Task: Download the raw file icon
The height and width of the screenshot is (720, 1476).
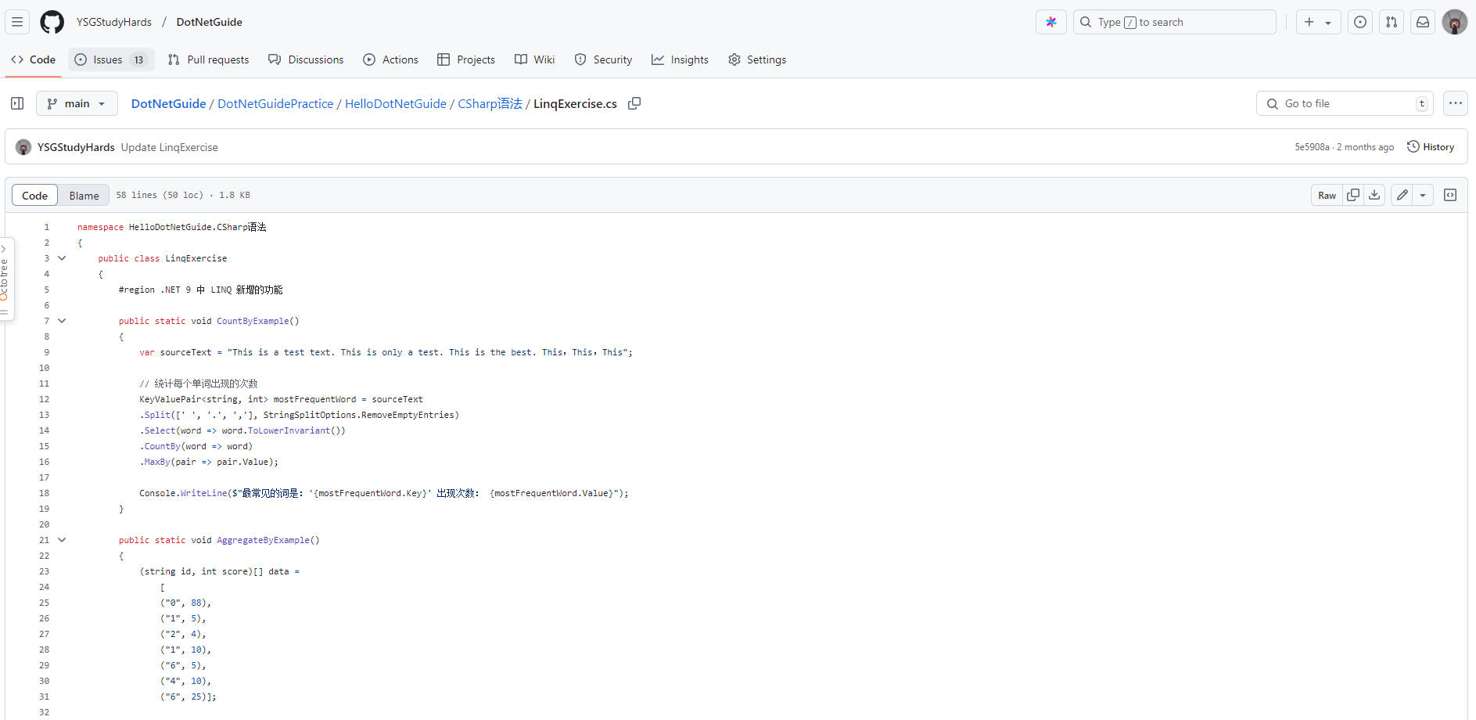Action: [x=1374, y=195]
